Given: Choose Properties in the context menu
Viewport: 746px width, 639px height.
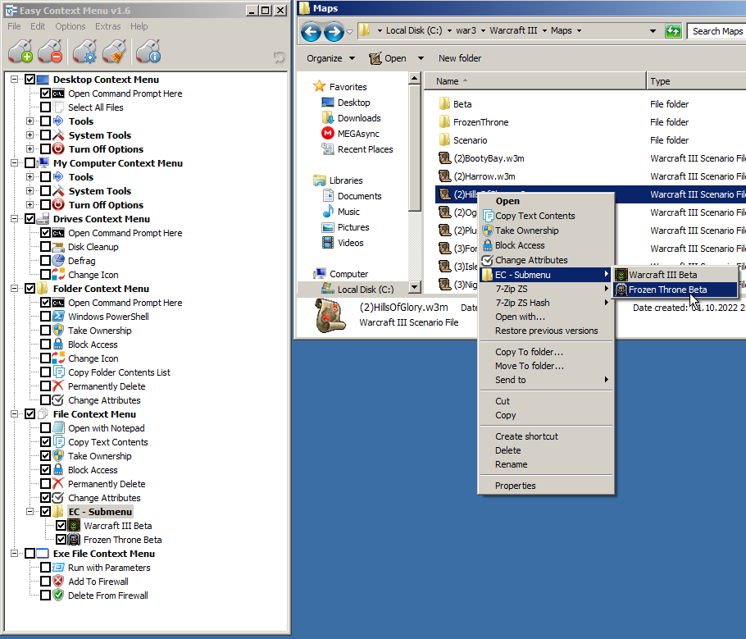Looking at the screenshot, I should click(x=546, y=486).
